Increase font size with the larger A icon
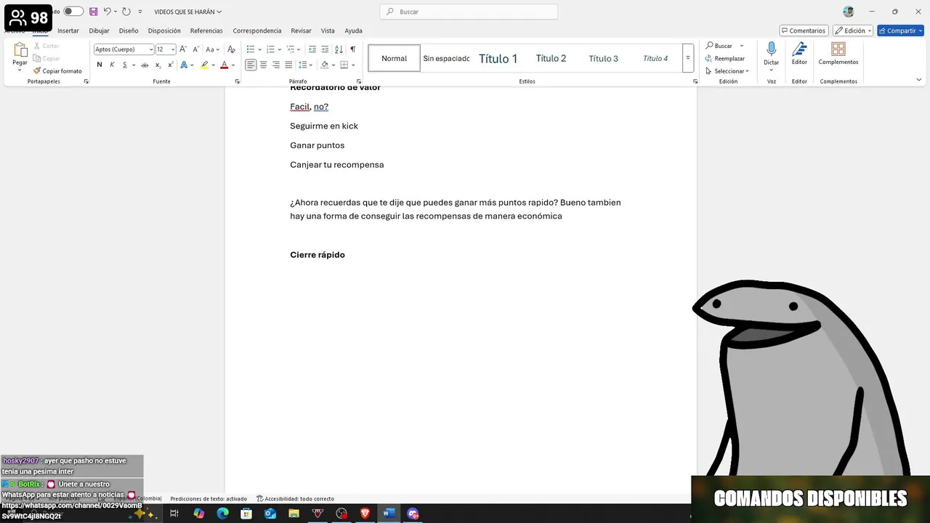Screen dimensions: 930x523 [183, 49]
